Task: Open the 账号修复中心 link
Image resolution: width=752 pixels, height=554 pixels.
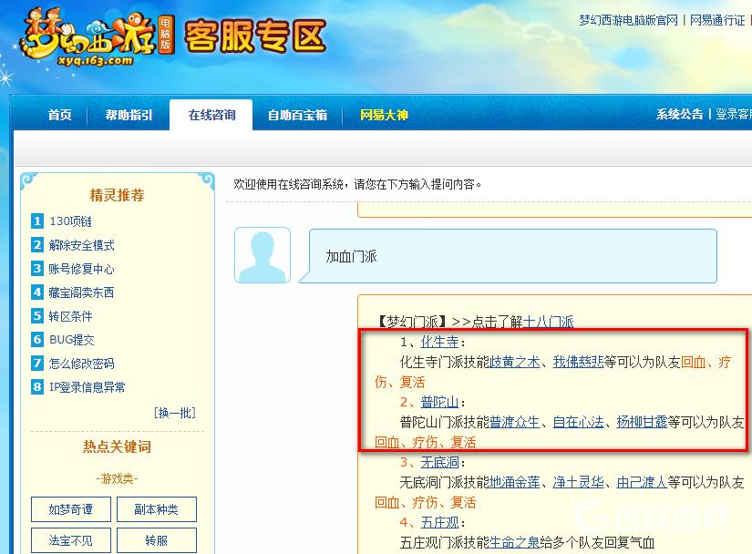Action: tap(82, 269)
